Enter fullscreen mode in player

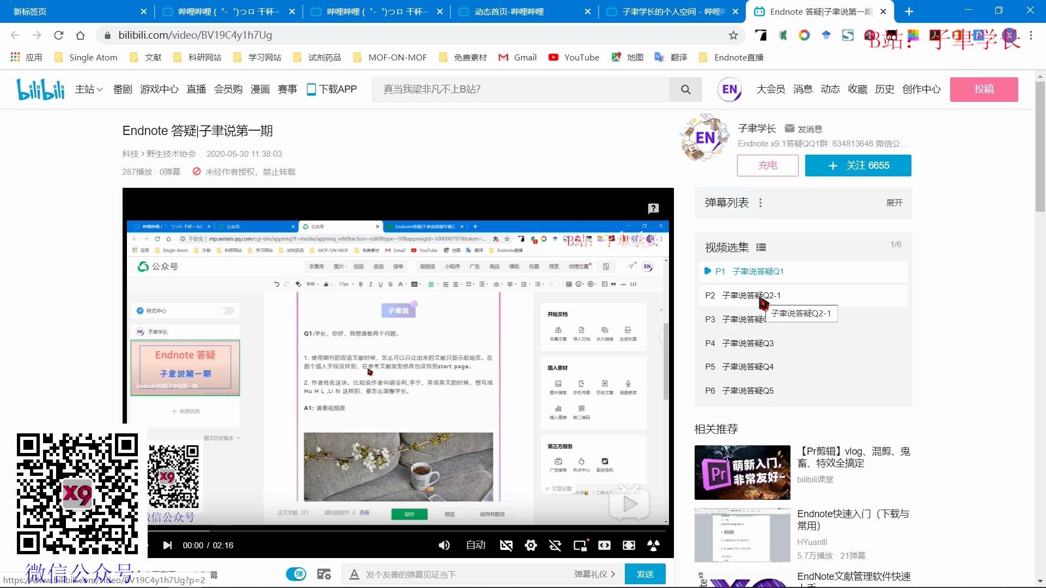point(629,545)
